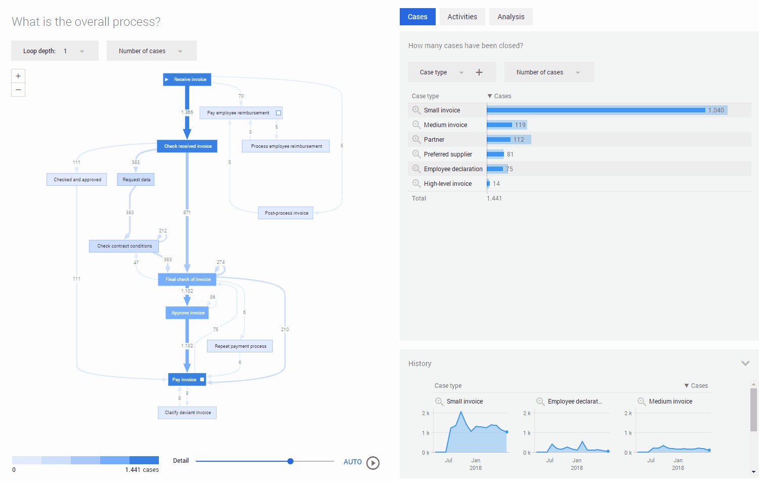The image size is (759, 481).
Task: Click the magnifier icon next to Partner
Action: pyautogui.click(x=416, y=139)
